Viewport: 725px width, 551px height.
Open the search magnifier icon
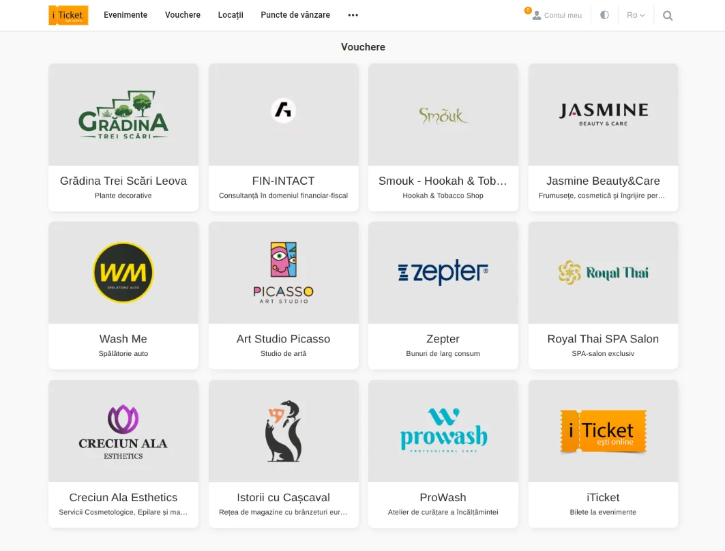point(667,15)
